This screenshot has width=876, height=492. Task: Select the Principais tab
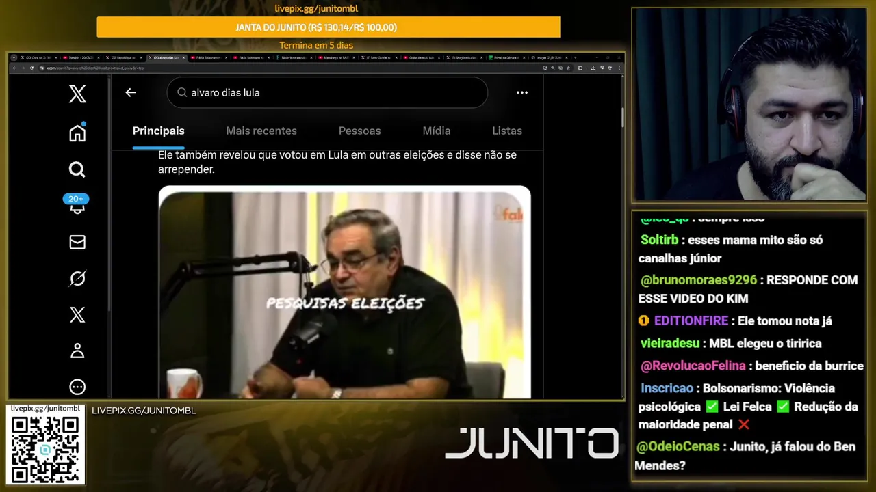point(159,131)
